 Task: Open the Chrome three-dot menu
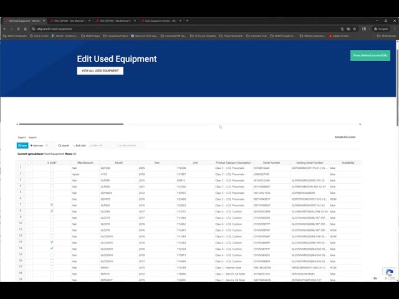(395, 29)
